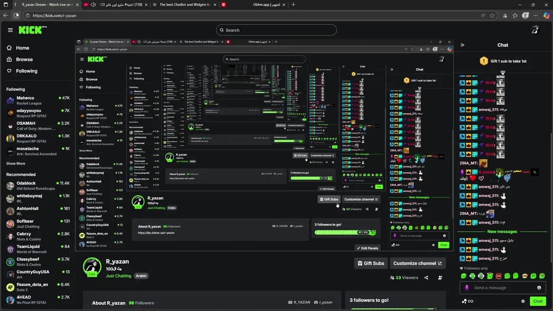Image resolution: width=553 pixels, height=311 pixels.
Task: Click the Gift Subs button
Action: 371,263
